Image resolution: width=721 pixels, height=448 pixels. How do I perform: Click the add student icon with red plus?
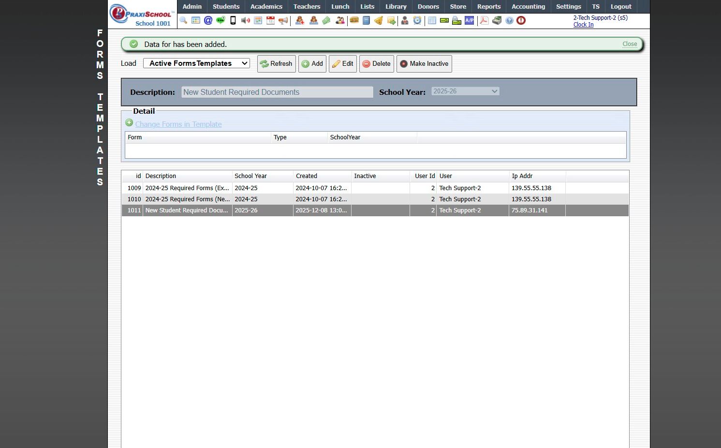pos(300,20)
